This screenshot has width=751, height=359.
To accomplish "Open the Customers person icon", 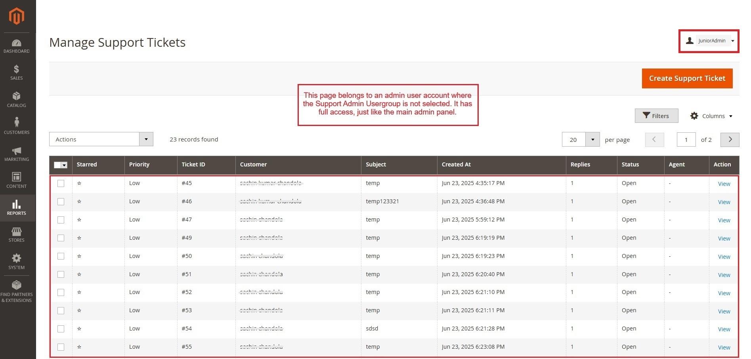I will [16, 122].
